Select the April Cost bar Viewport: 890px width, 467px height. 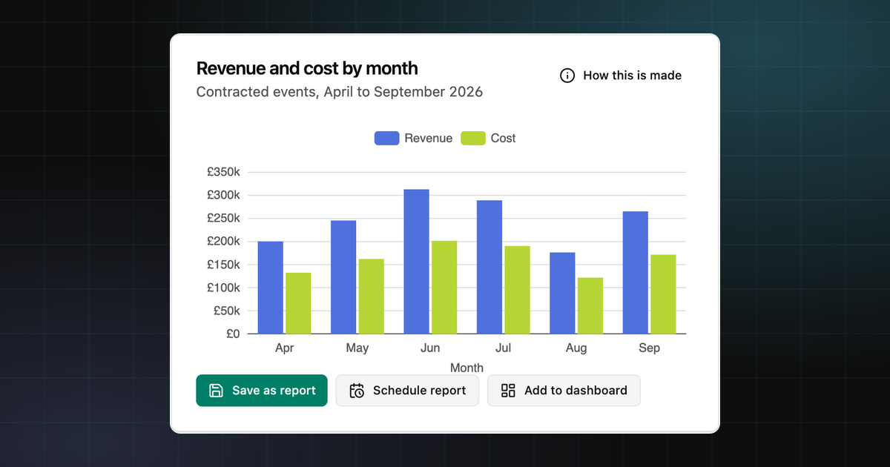[298, 303]
